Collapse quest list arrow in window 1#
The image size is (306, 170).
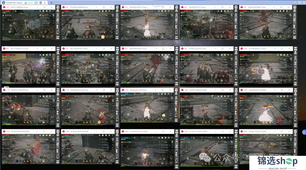[54, 15]
